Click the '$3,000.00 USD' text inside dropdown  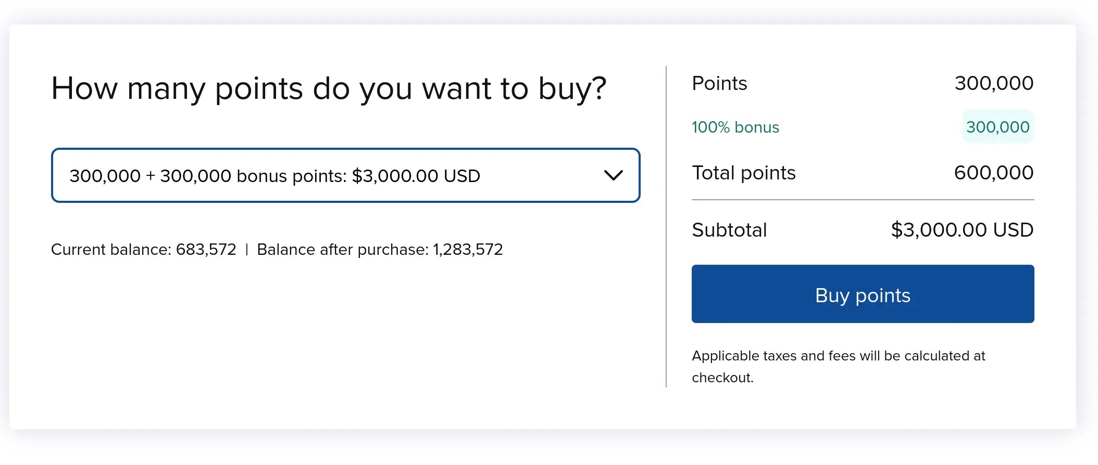point(416,176)
